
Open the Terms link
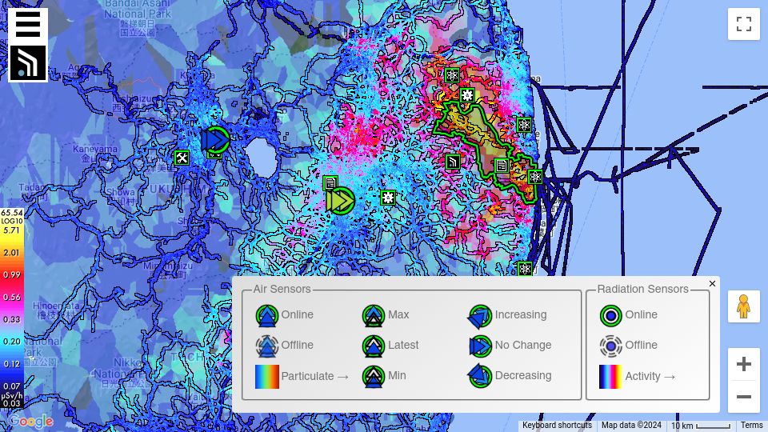point(751,425)
